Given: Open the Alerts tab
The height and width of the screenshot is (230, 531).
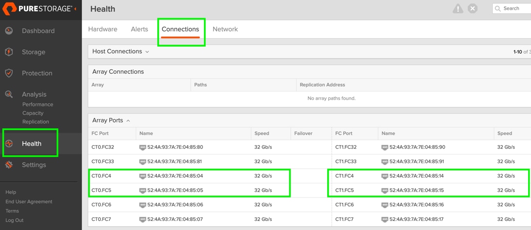Looking at the screenshot, I should click(139, 29).
